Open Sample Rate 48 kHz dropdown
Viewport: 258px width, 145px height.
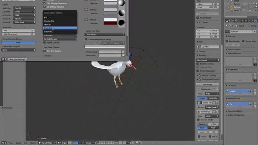(x=24, y=19)
